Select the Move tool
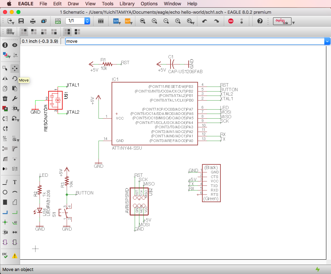The height and width of the screenshot is (274, 331). tap(14, 68)
